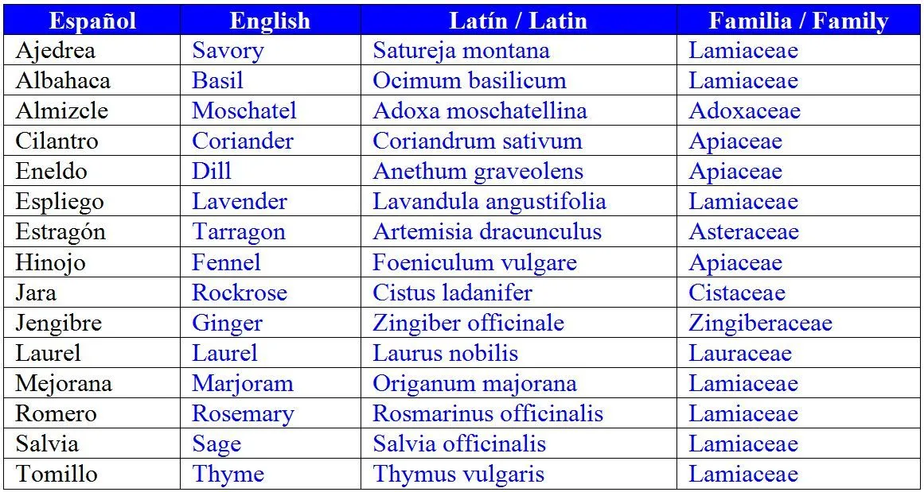
Task: Click Ocimum basilicum in the Latin column
Action: click(469, 80)
